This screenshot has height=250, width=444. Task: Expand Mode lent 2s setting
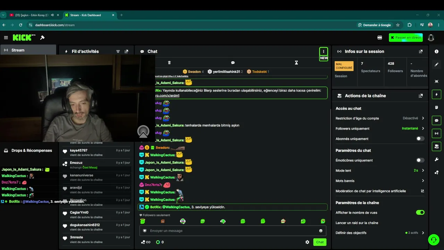[x=380, y=170]
